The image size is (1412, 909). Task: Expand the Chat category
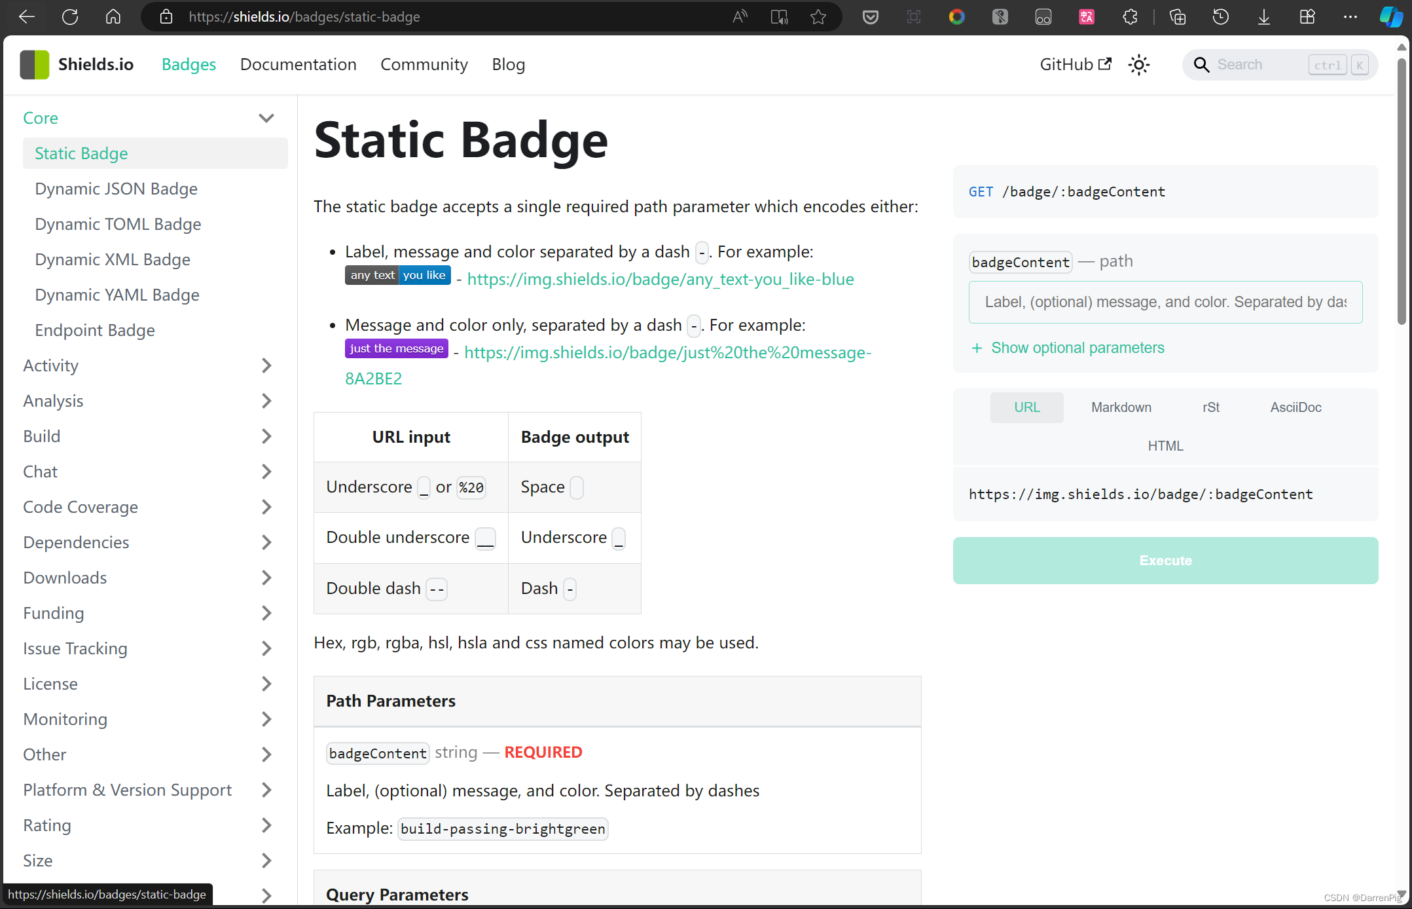point(266,472)
